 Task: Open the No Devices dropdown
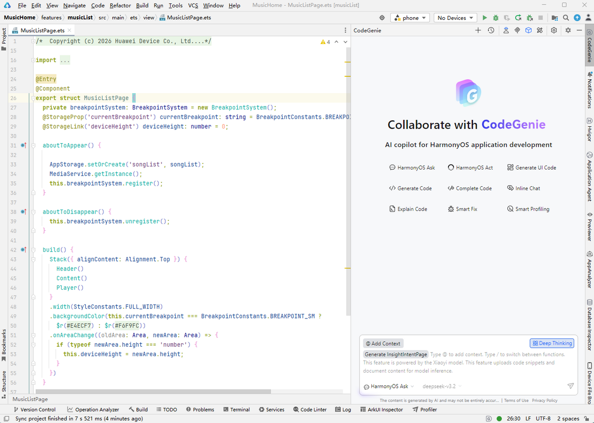pos(455,18)
